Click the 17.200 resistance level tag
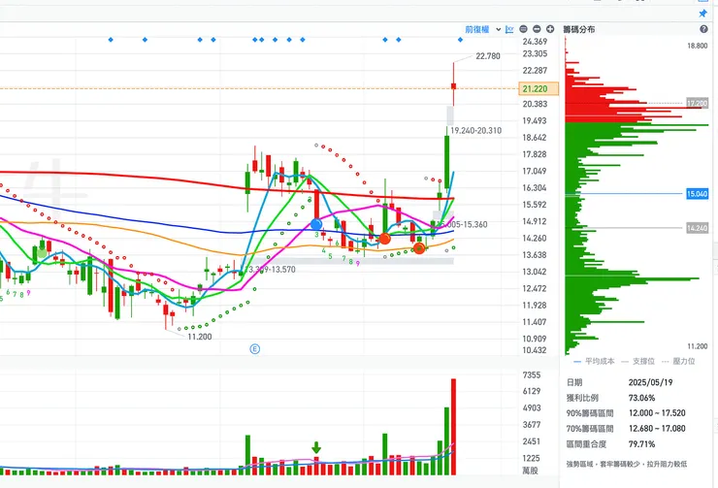Screen dimensions: 718x488 pyautogui.click(x=697, y=104)
